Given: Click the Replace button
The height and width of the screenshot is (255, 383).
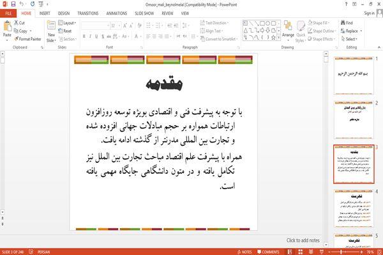Looking at the screenshot, I should click(352, 31).
